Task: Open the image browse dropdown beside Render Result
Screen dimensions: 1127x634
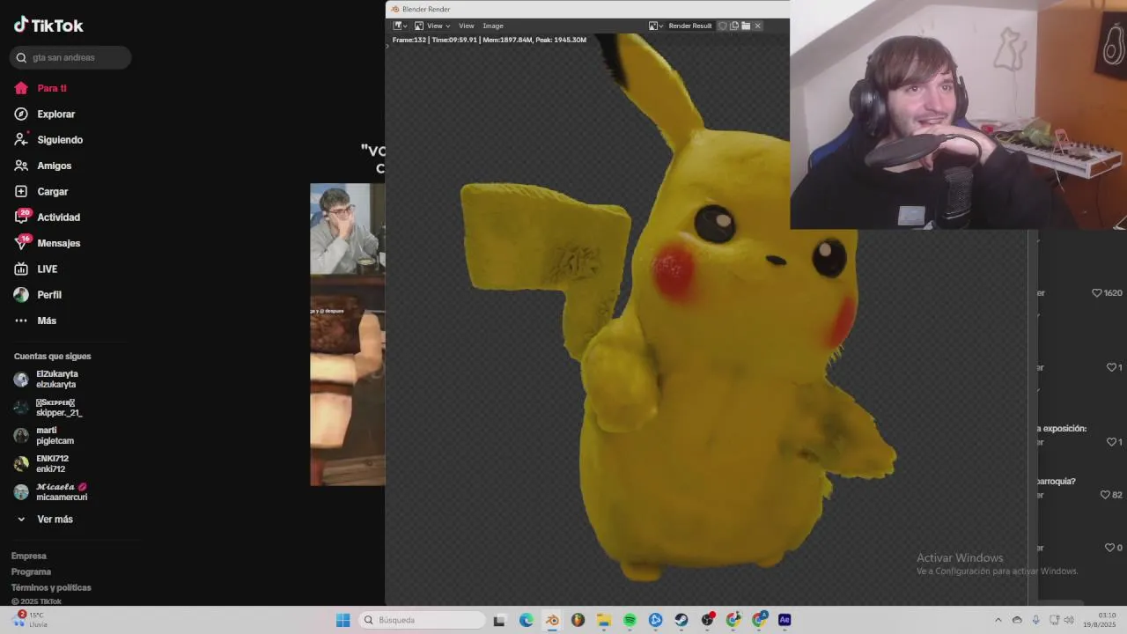Action: (656, 26)
